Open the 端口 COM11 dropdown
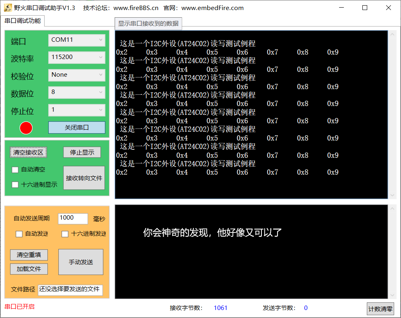The width and height of the screenshot is (401, 318). 77,40
